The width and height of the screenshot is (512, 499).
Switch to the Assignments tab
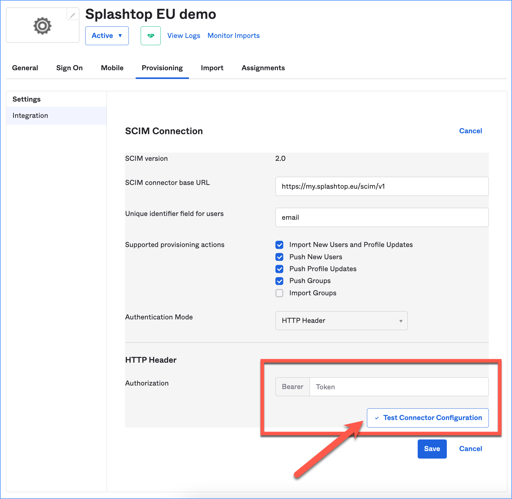pyautogui.click(x=263, y=68)
